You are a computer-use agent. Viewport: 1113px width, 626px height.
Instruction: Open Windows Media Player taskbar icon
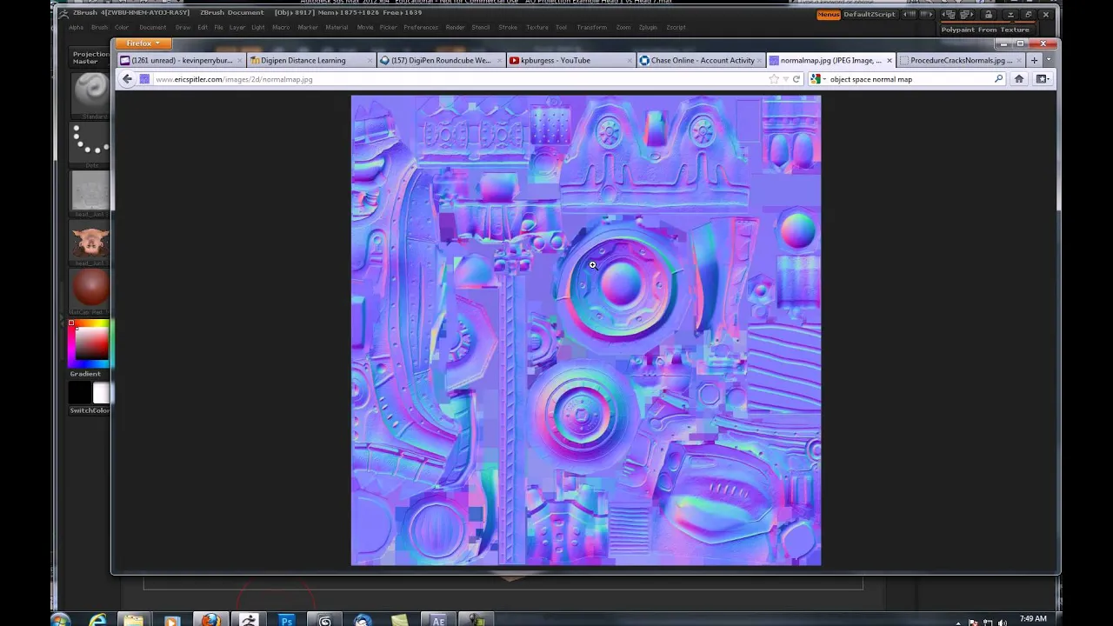[x=171, y=620]
